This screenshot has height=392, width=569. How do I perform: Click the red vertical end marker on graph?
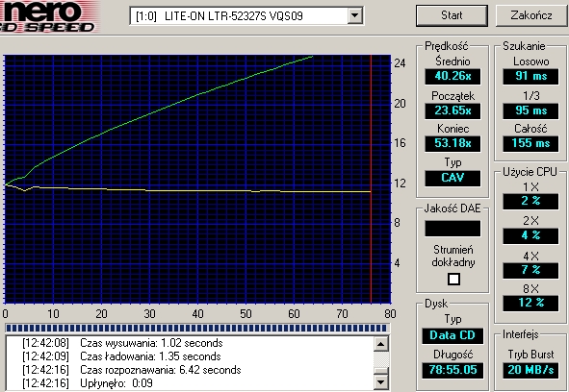(371, 180)
